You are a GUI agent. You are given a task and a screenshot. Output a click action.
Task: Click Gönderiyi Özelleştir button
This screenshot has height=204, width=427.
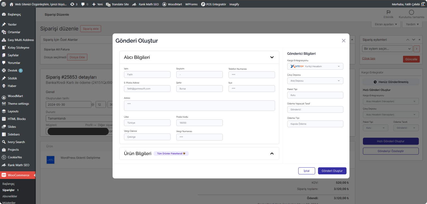391,151
